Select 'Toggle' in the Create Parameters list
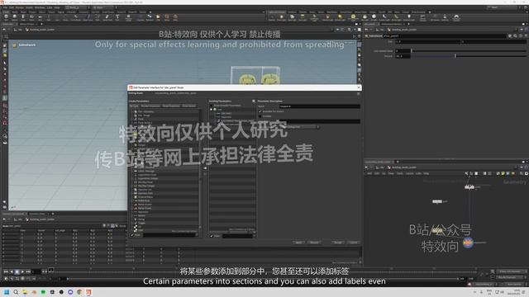This screenshot has width=529, height=297. 141,223
